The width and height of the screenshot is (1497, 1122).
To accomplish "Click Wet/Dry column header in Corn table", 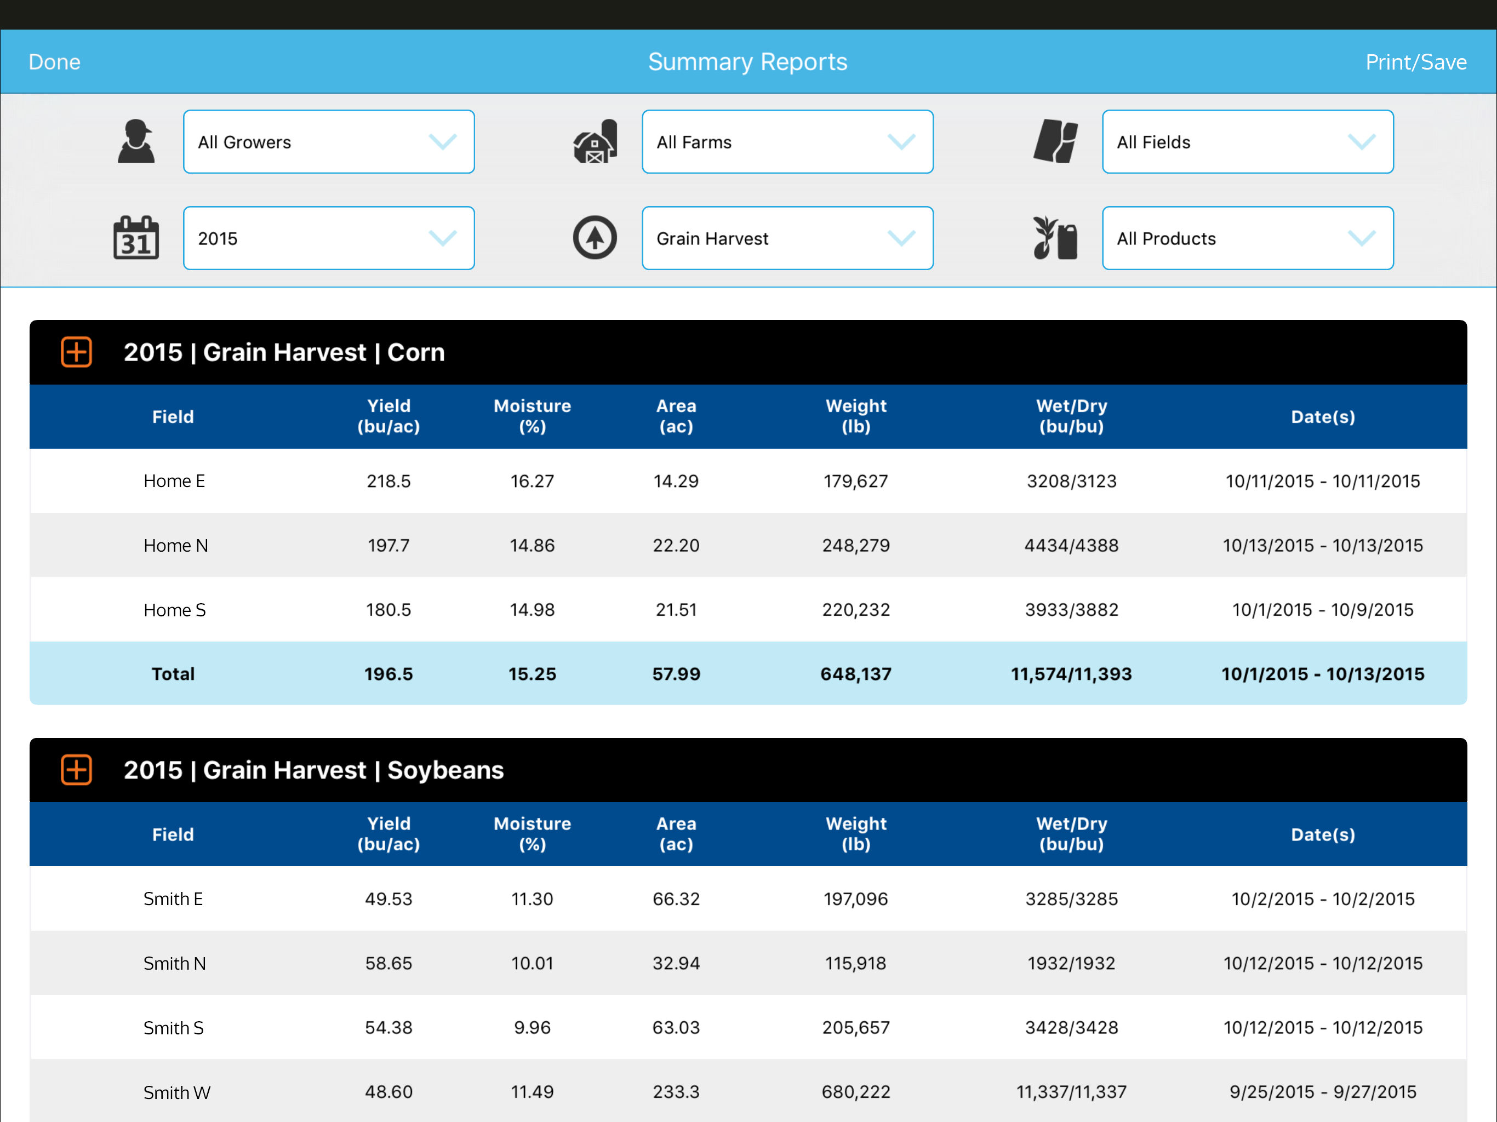I will [x=1071, y=415].
